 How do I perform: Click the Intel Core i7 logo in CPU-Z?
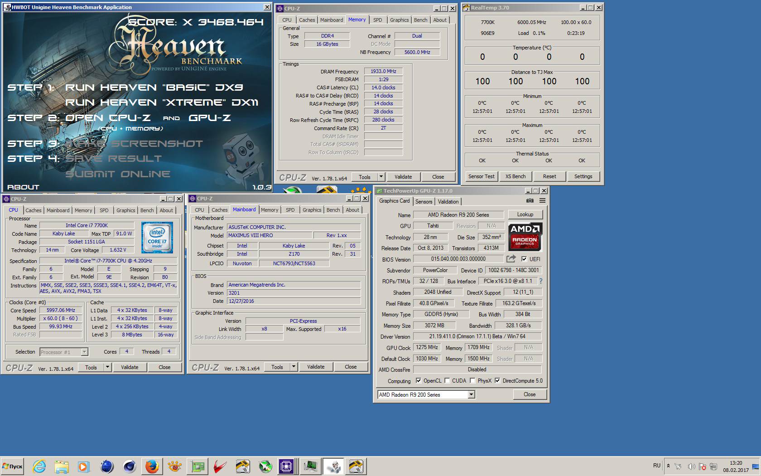click(x=157, y=238)
